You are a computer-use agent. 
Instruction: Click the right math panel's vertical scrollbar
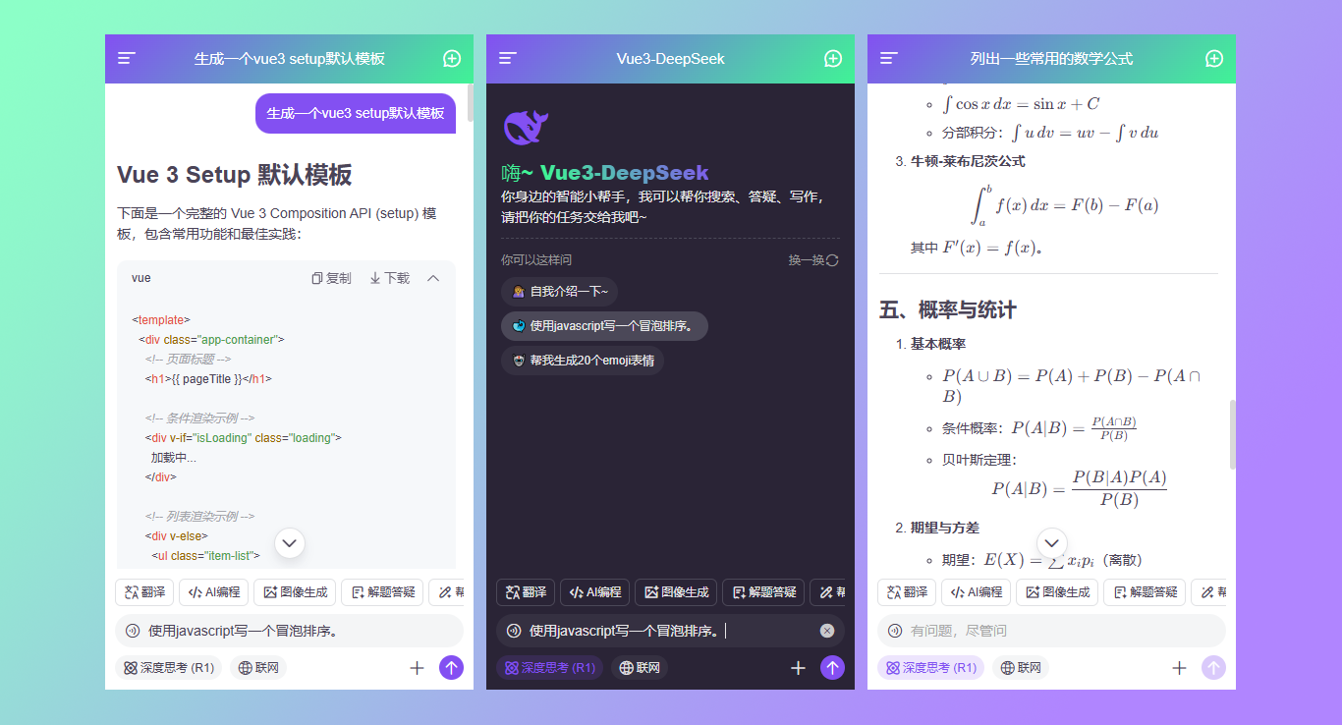tap(1232, 434)
